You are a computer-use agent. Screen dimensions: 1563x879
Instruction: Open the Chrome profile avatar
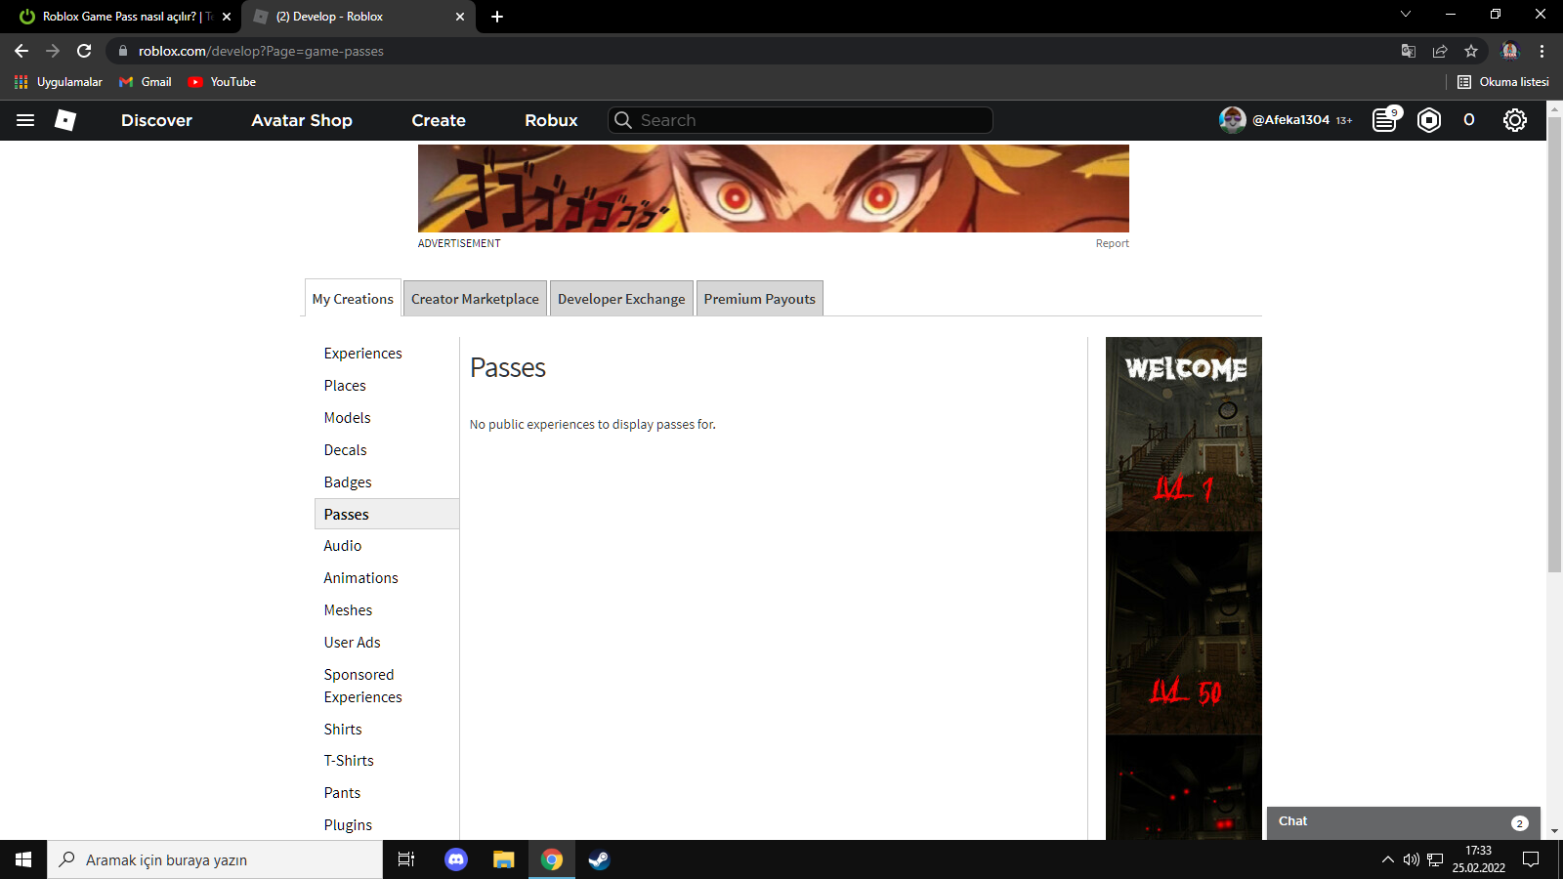[1510, 51]
